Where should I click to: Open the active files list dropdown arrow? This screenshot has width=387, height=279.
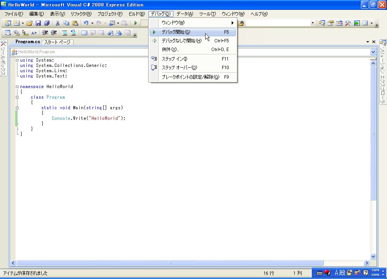coord(368,42)
